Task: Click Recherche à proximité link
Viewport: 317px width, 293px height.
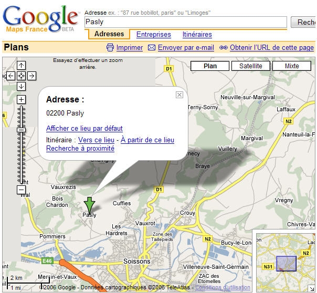Action: pos(80,149)
